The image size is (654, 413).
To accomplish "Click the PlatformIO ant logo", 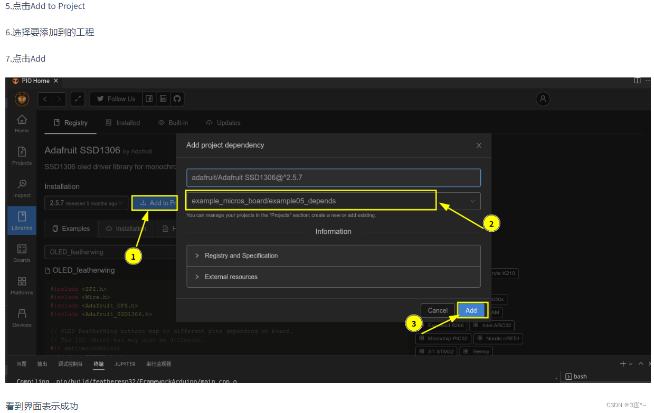I will click(x=22, y=99).
